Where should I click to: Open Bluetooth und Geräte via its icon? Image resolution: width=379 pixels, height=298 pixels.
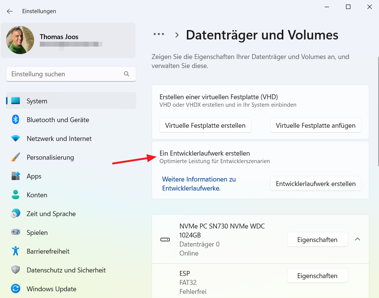(16, 120)
